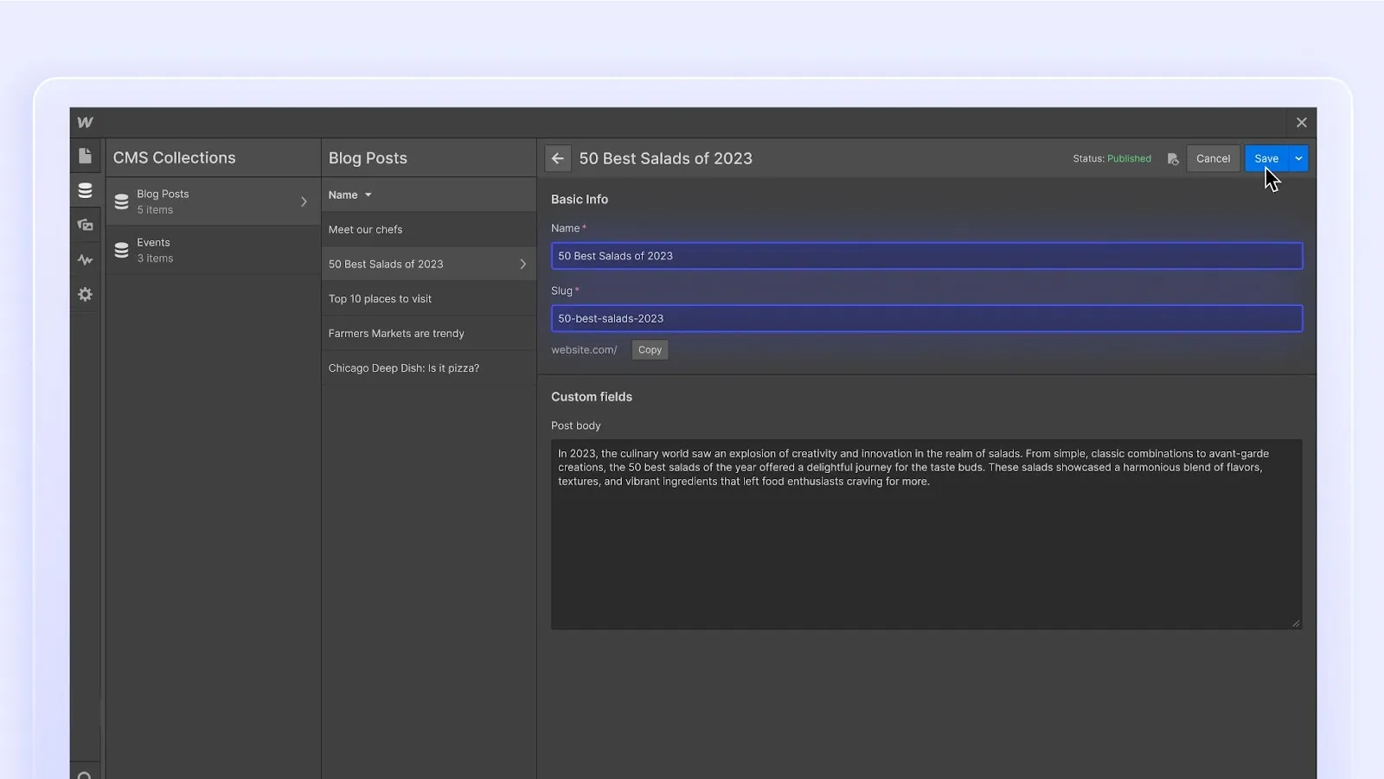This screenshot has width=1384, height=779.
Task: Click the back arrow next to post title
Action: (558, 158)
